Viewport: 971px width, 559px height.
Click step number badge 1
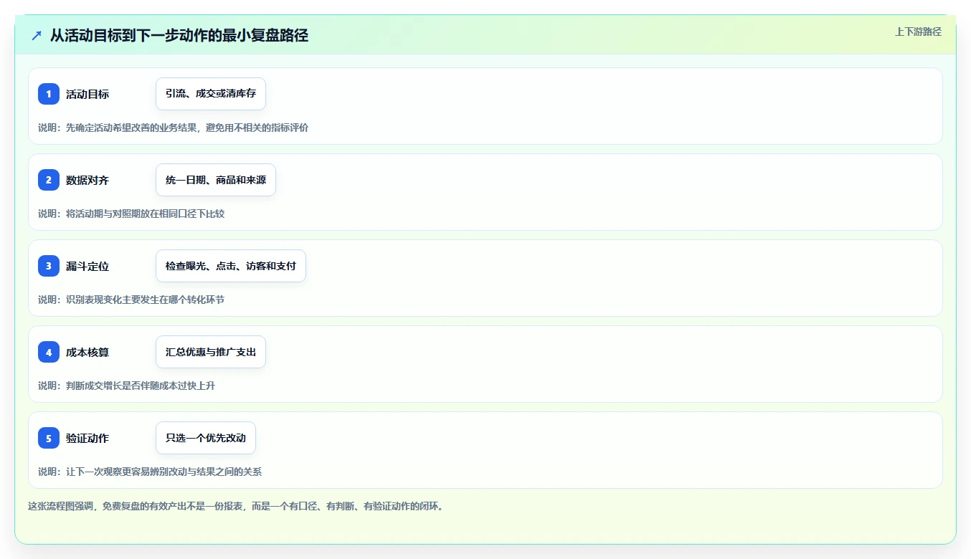coord(49,94)
